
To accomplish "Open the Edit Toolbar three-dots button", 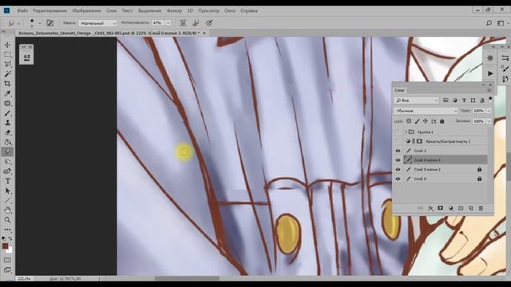I will click(x=7, y=230).
